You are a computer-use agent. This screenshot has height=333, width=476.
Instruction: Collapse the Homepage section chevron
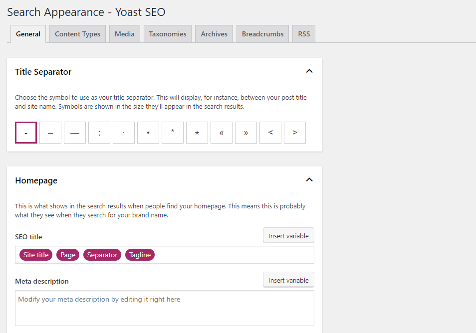(x=309, y=180)
